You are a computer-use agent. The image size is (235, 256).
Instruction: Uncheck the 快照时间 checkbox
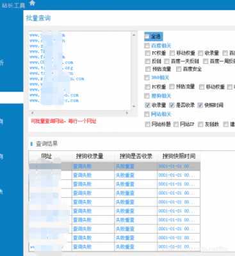pos(200,105)
